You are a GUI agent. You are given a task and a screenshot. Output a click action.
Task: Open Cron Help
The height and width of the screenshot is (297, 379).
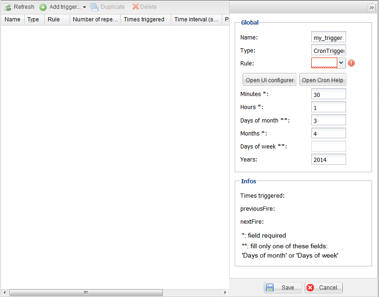pos(323,79)
